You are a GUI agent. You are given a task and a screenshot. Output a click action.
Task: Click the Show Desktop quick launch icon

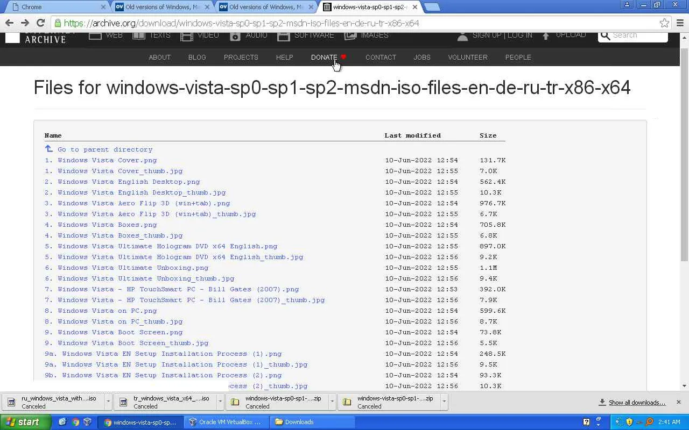tap(62, 422)
